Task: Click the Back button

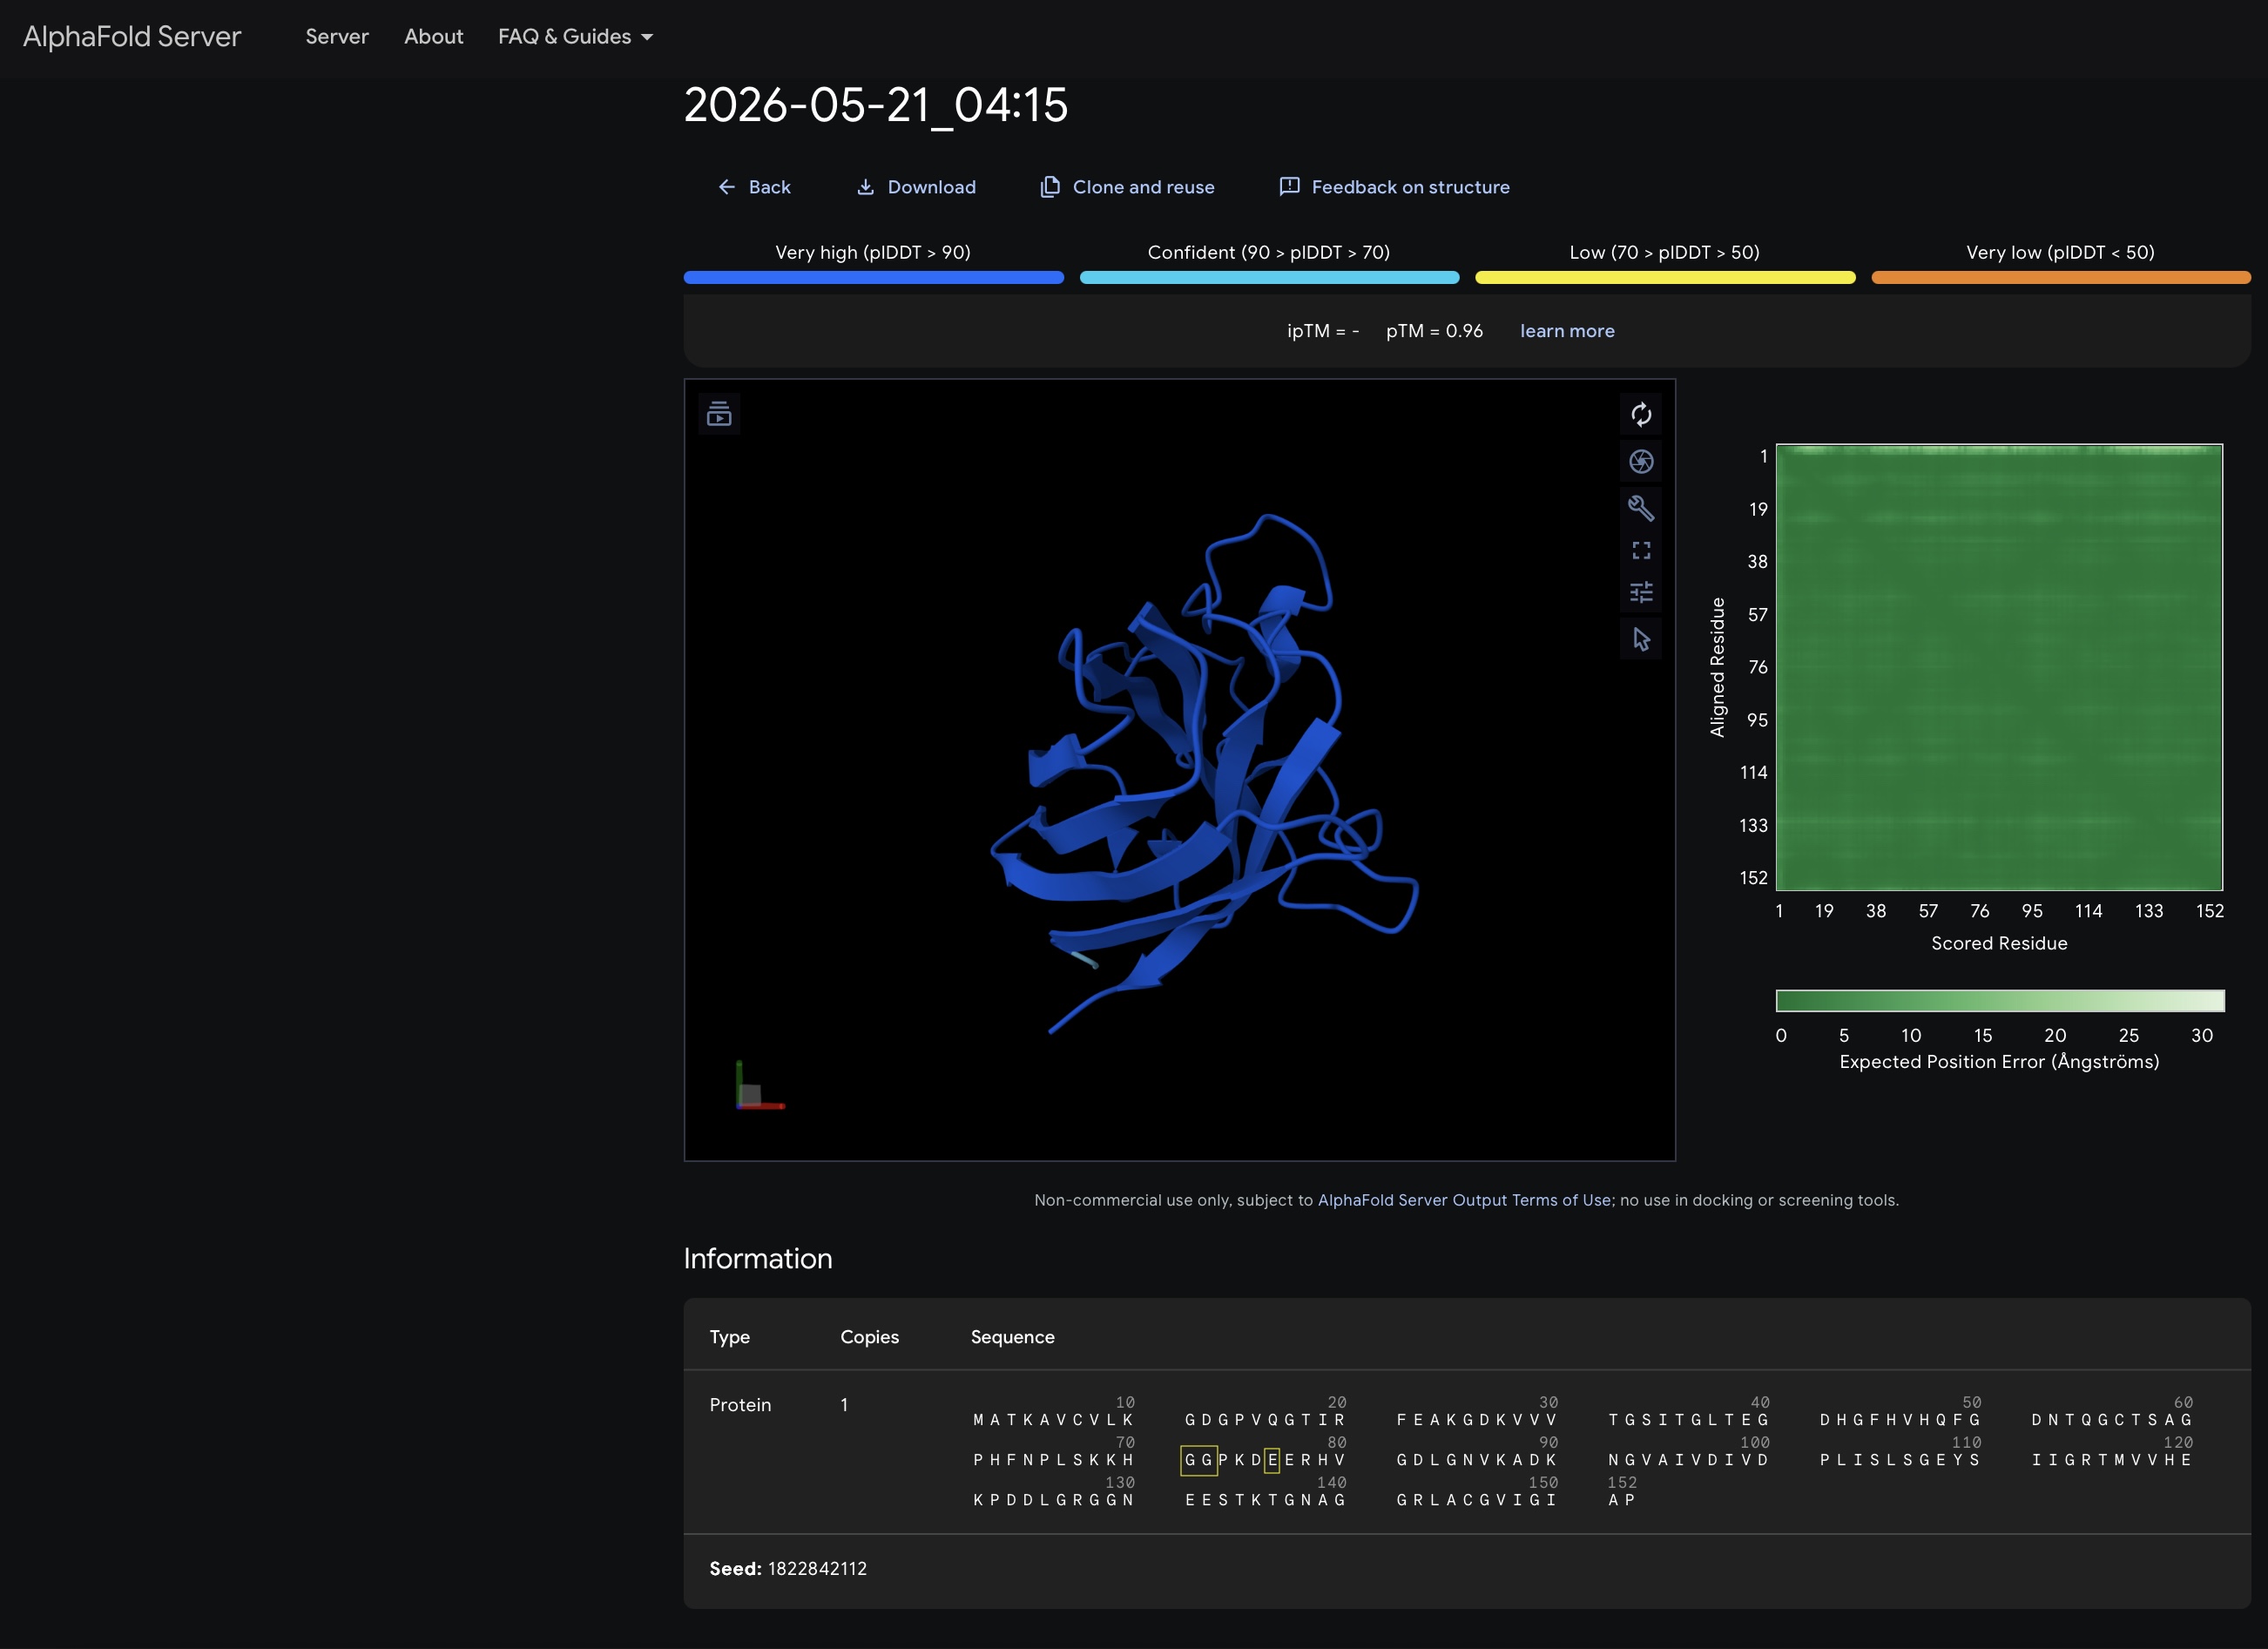Action: pos(753,187)
